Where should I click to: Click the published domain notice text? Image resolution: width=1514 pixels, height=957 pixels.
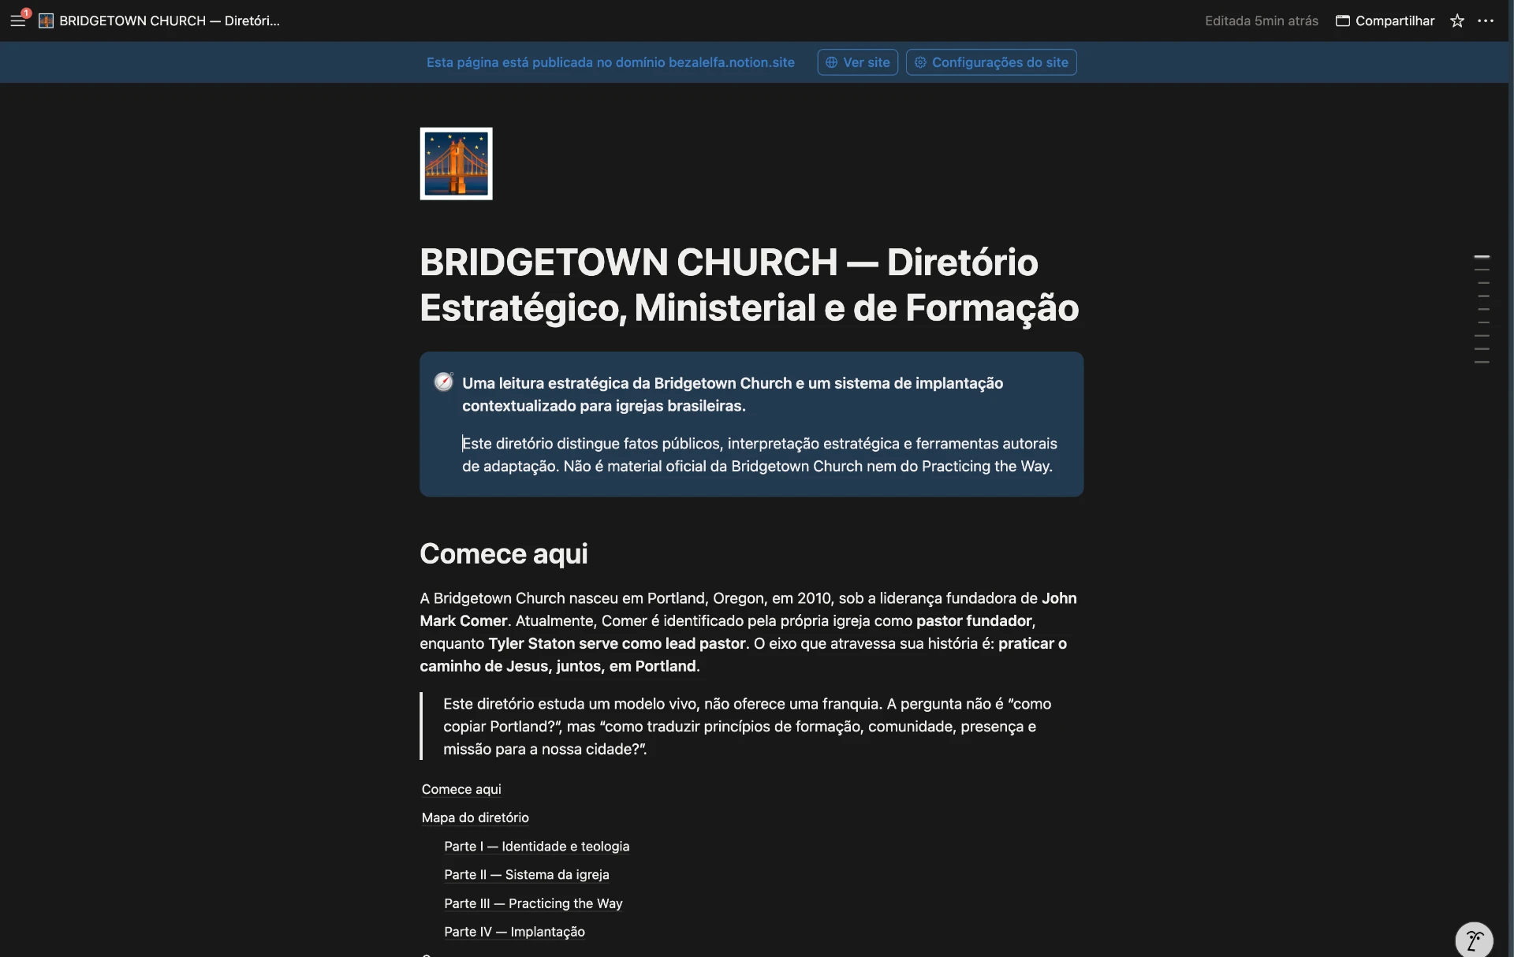[x=610, y=62]
